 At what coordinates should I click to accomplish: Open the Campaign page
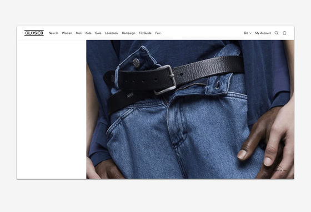pyautogui.click(x=128, y=33)
